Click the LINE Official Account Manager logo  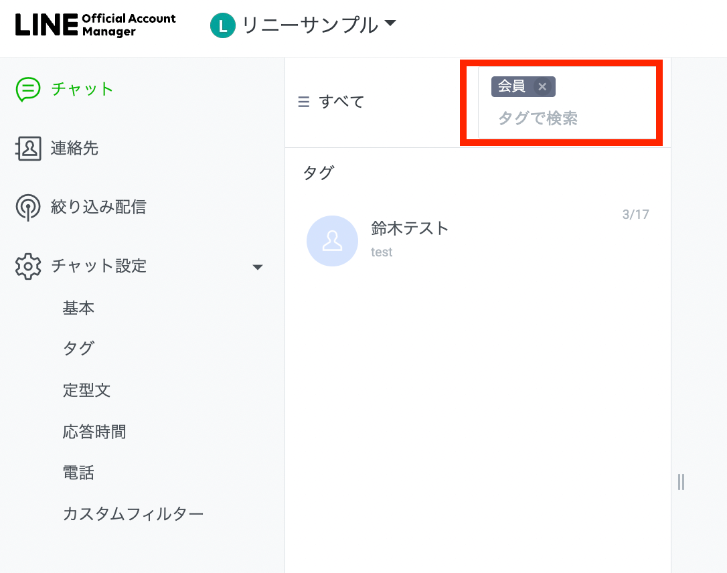click(x=95, y=25)
